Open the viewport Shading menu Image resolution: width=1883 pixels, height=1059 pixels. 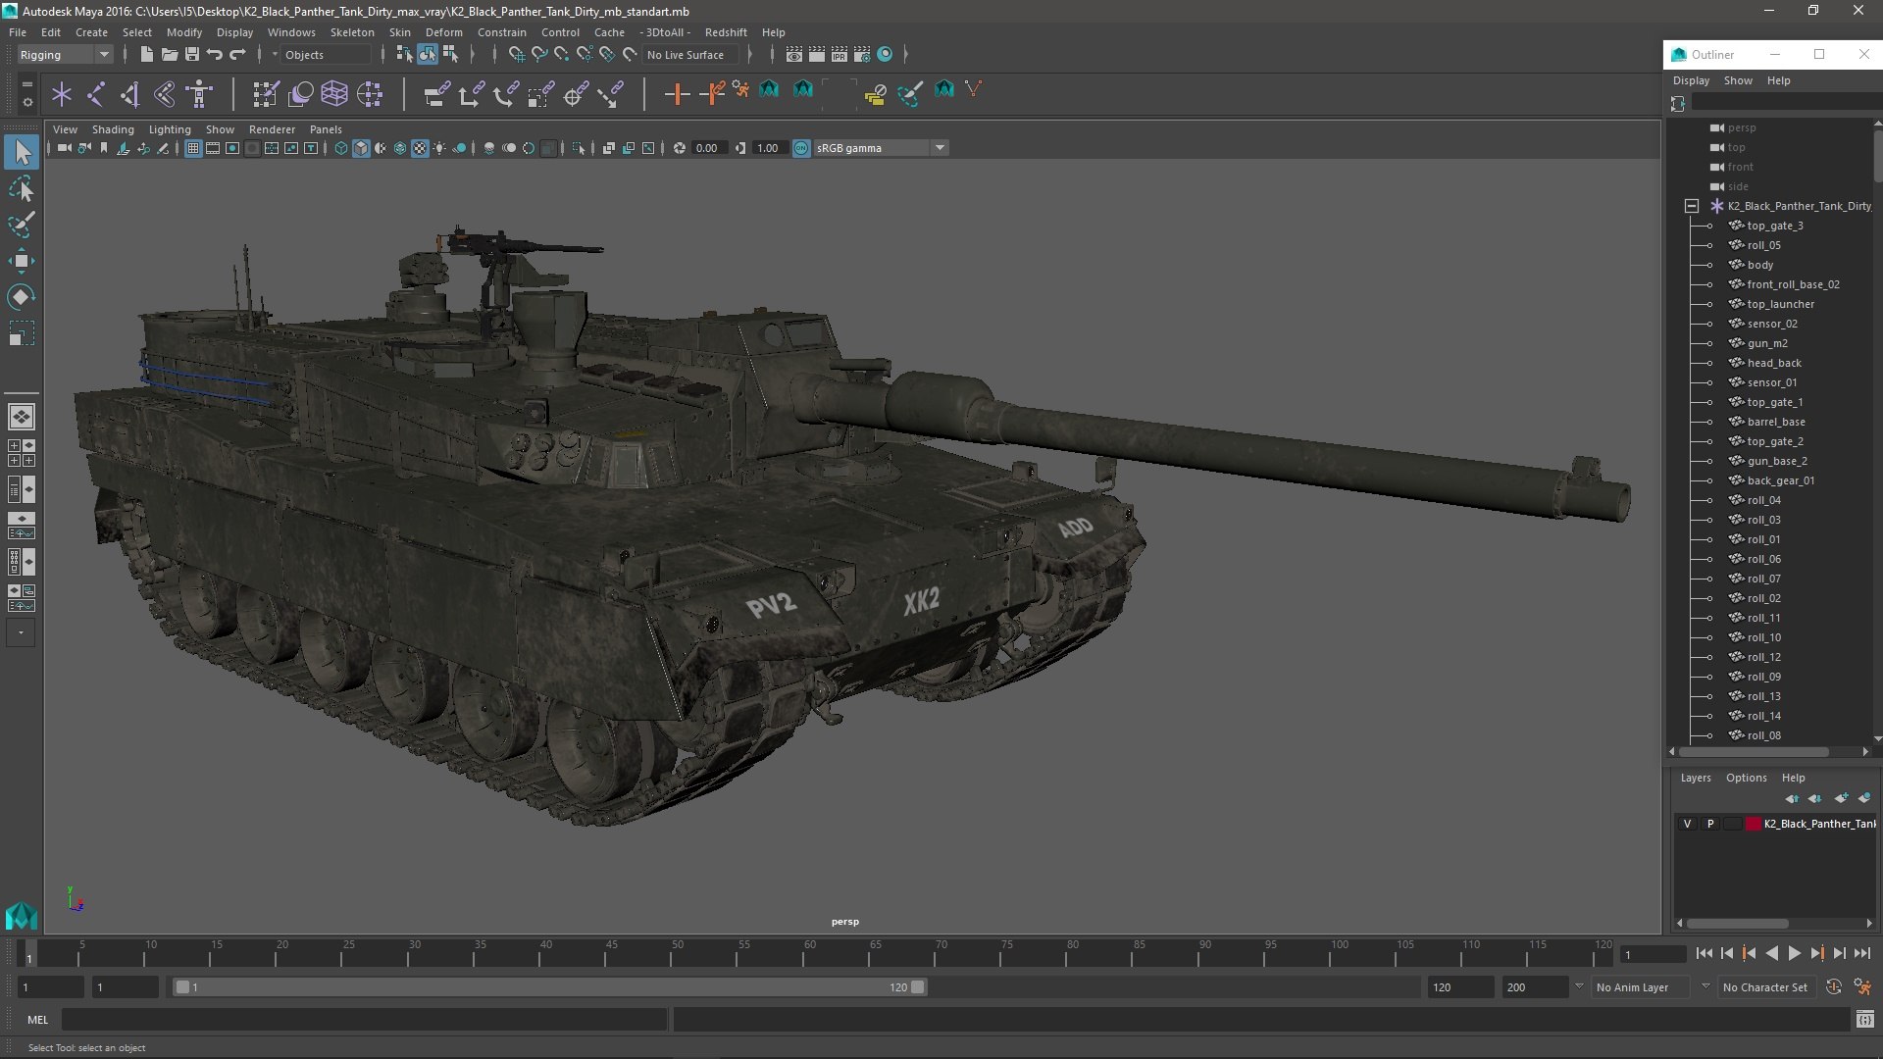(x=113, y=129)
